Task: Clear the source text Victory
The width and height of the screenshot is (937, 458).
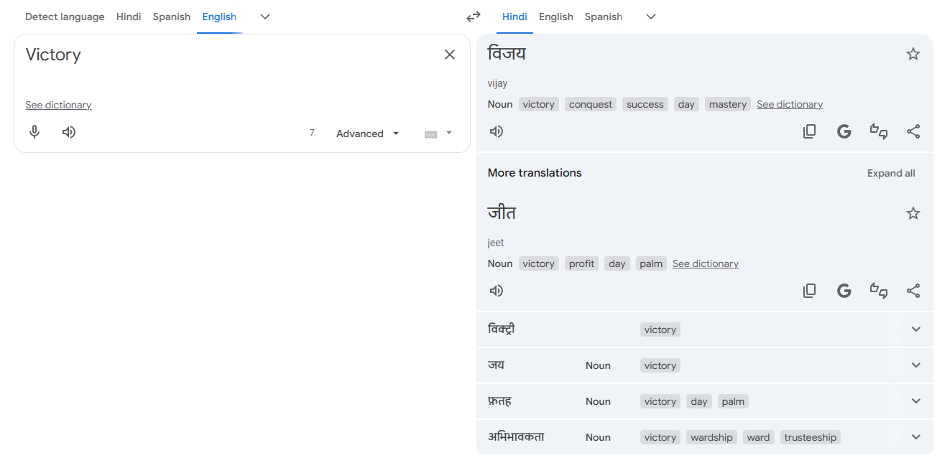Action: click(450, 55)
